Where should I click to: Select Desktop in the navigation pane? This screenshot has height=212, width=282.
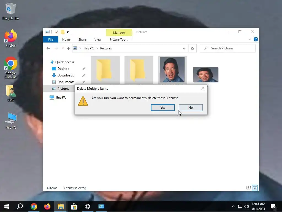pos(63,69)
